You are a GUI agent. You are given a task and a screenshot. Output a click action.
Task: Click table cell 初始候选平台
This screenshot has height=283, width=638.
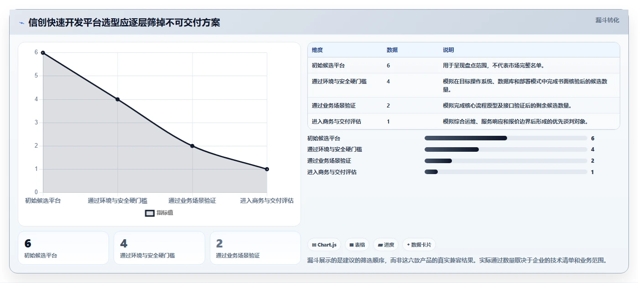328,66
